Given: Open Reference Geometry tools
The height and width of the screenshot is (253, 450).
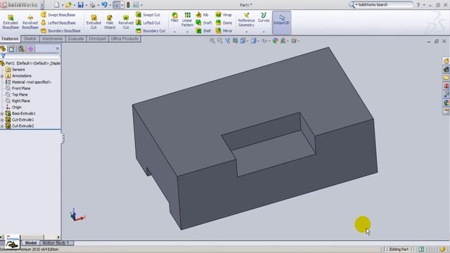Looking at the screenshot, I should (x=246, y=20).
